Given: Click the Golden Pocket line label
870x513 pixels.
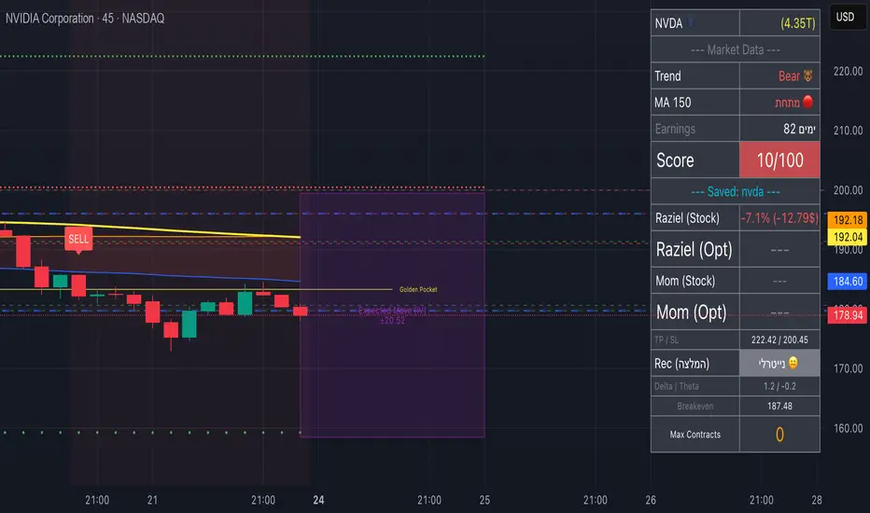Looking at the screenshot, I should pos(418,289).
